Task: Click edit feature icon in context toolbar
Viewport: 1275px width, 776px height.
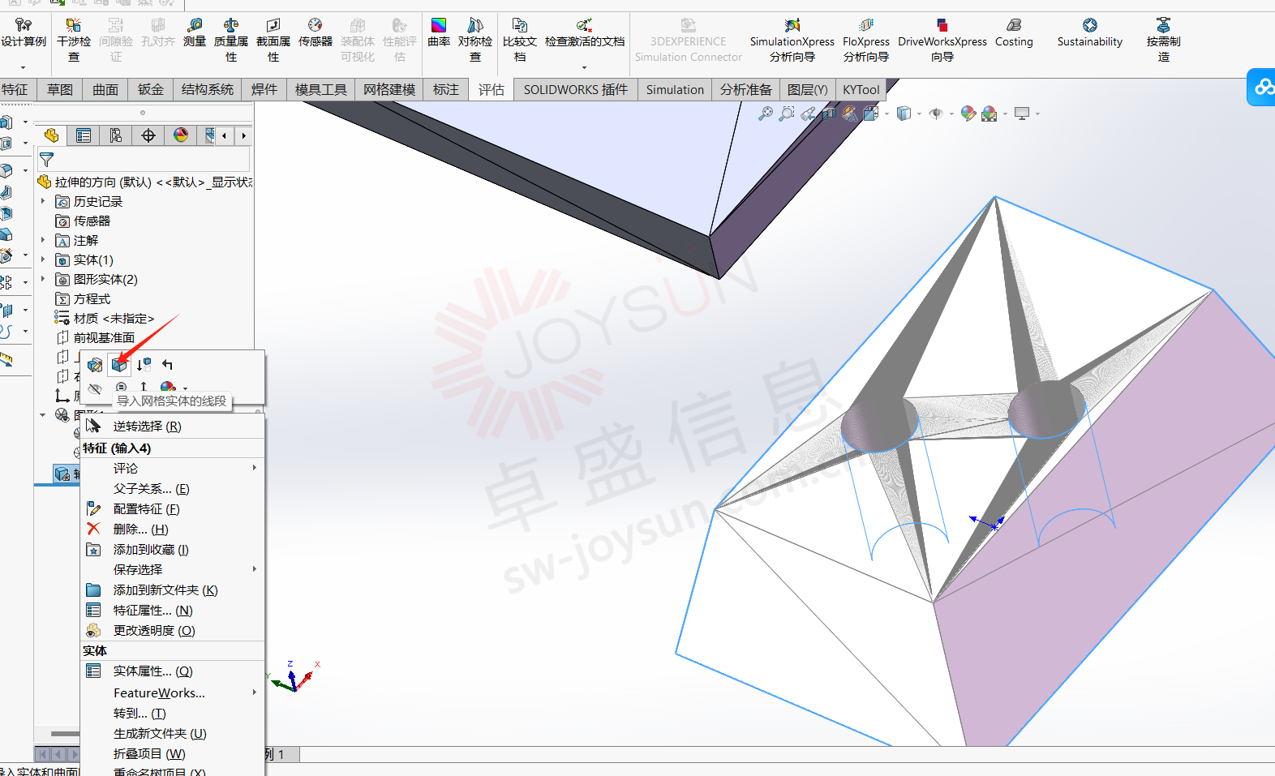Action: (x=95, y=365)
